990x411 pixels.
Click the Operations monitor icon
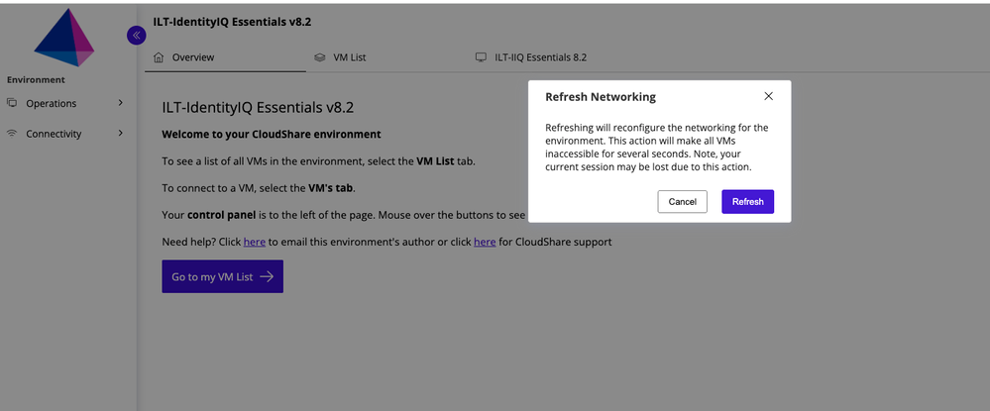(12, 103)
